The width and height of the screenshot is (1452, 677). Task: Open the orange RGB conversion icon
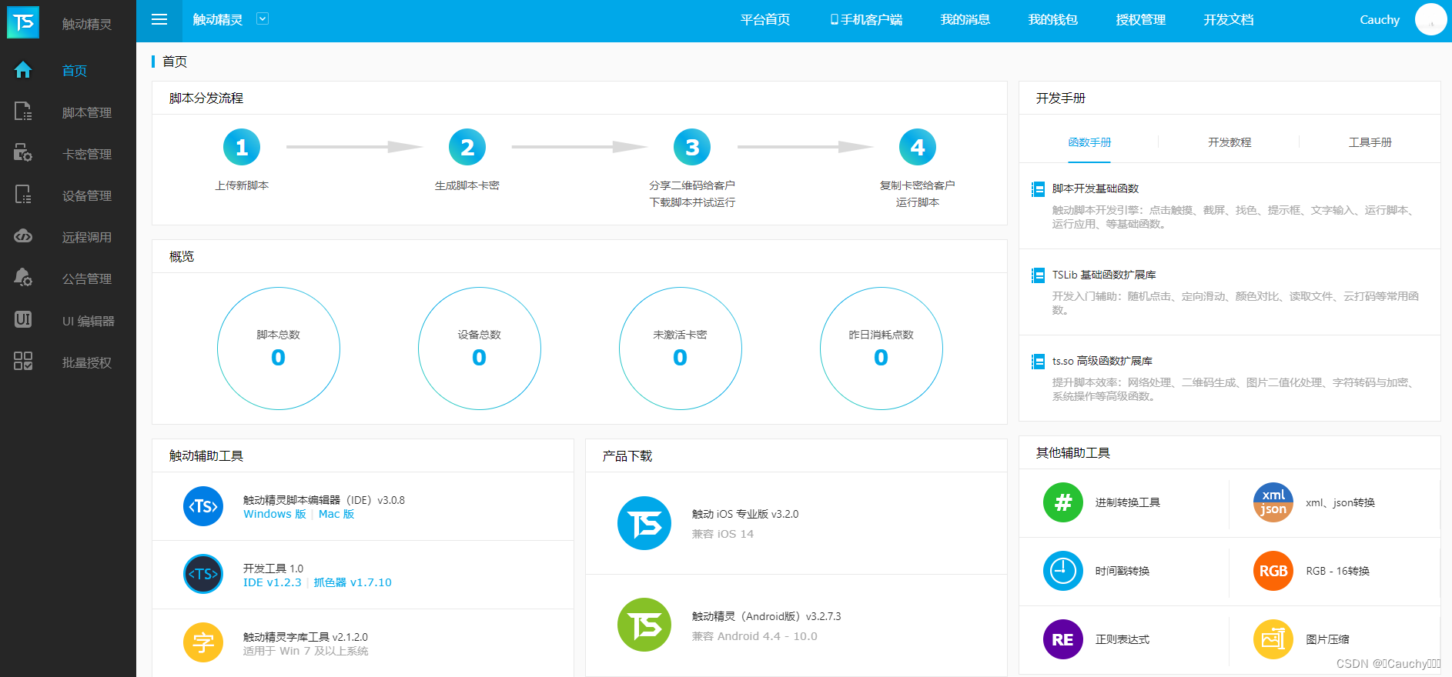(x=1273, y=571)
